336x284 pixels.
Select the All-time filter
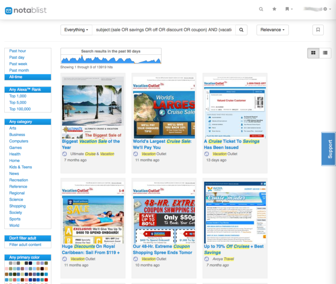(28, 77)
